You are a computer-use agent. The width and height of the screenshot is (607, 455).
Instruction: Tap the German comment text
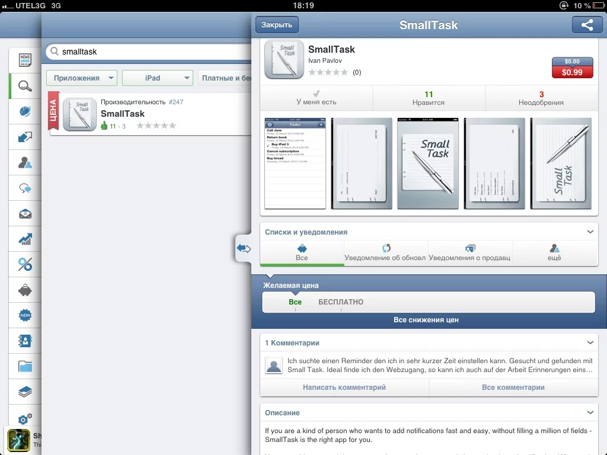point(440,365)
